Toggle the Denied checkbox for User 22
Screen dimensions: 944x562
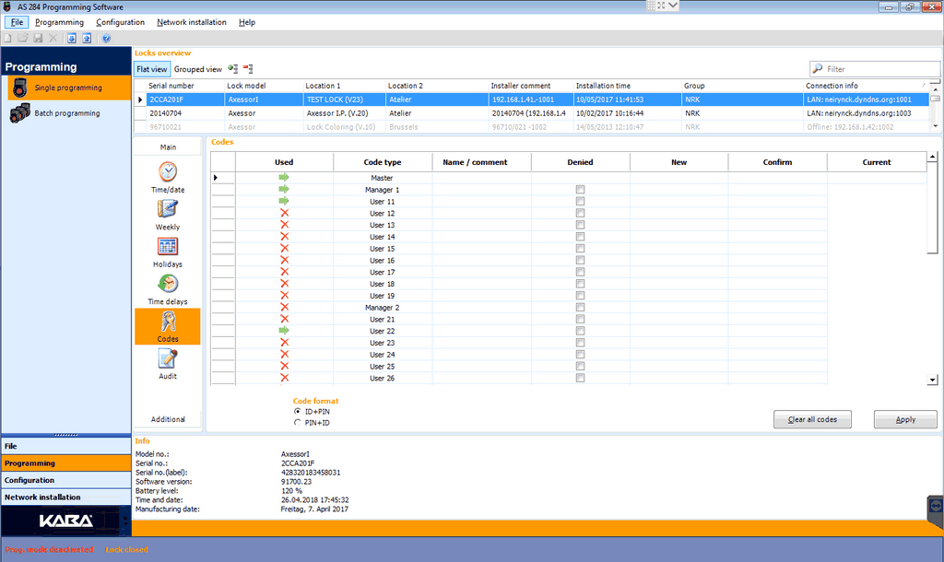[x=581, y=331]
